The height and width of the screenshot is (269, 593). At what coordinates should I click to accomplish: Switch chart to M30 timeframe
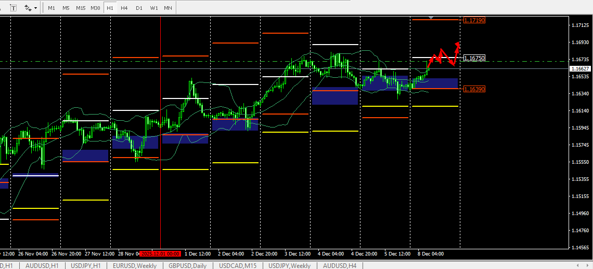(95, 8)
